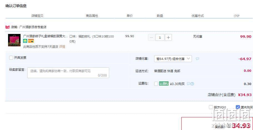
Task: Click the 店铺宝贝 column header
Action: pyautogui.click(x=37, y=16)
